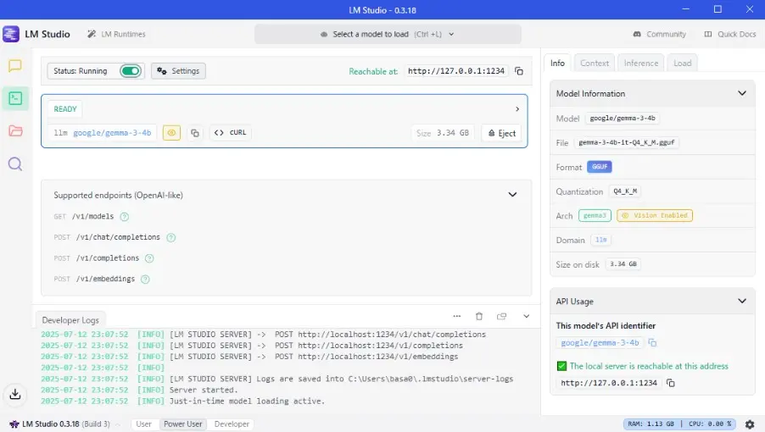The width and height of the screenshot is (765, 432).
Task: Click the gemma3 architecture badge
Action: (x=595, y=215)
